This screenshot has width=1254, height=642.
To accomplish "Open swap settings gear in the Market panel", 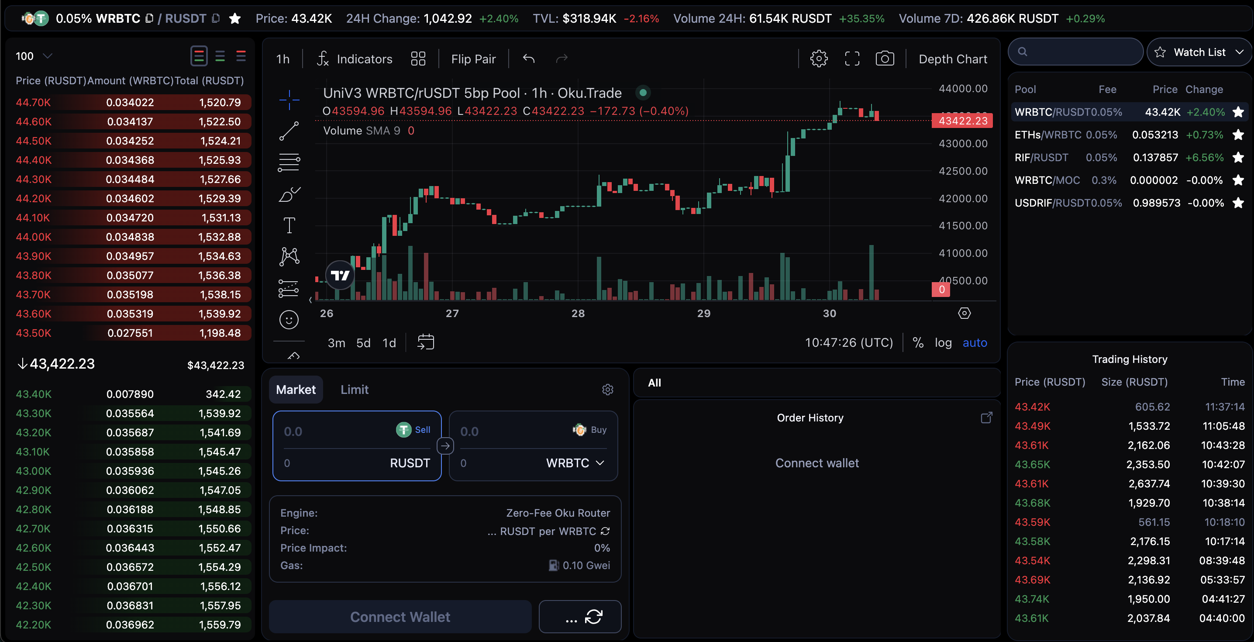I will (x=607, y=390).
